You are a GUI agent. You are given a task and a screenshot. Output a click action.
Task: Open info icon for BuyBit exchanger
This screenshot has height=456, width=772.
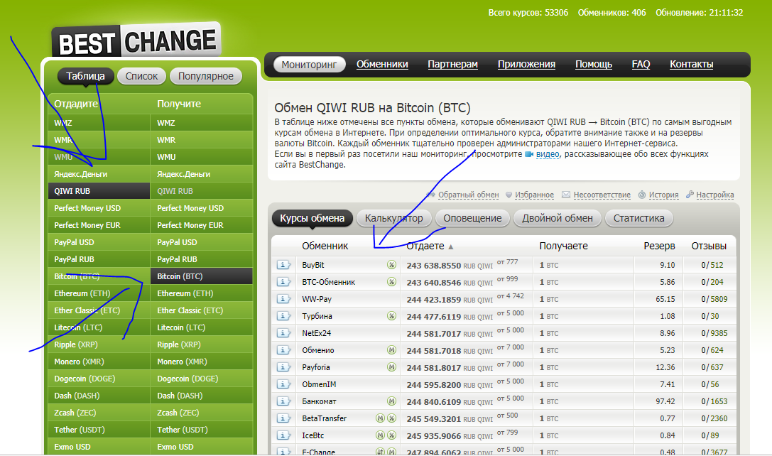(283, 265)
